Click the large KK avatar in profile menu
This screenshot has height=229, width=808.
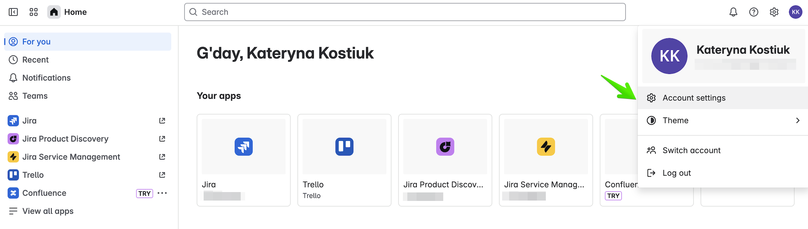pos(670,56)
